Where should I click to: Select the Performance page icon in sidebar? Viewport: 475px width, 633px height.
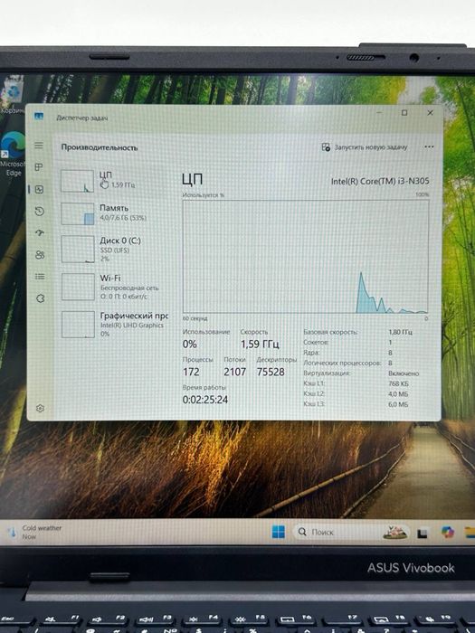click(39, 189)
